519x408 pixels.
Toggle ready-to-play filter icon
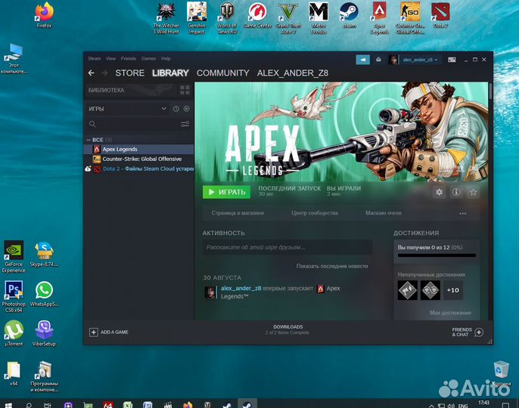[187, 109]
